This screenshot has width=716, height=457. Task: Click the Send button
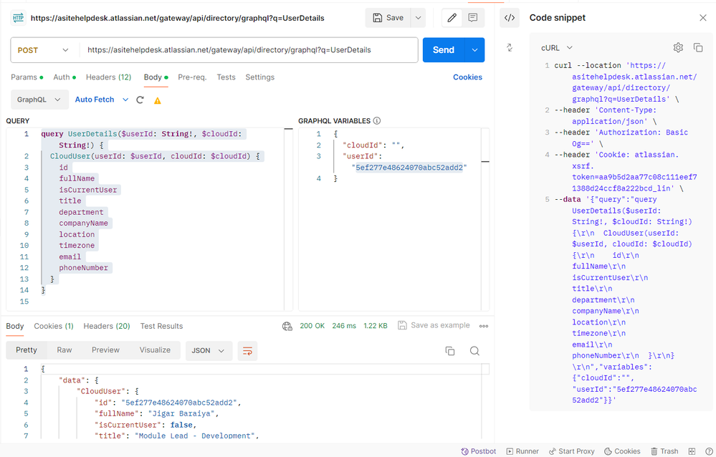point(444,49)
